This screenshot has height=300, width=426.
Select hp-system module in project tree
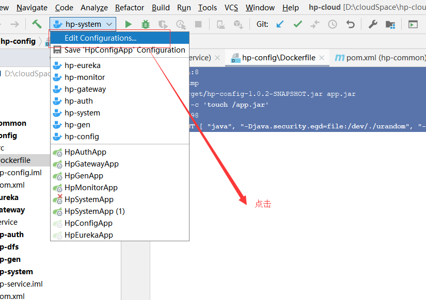click(17, 272)
